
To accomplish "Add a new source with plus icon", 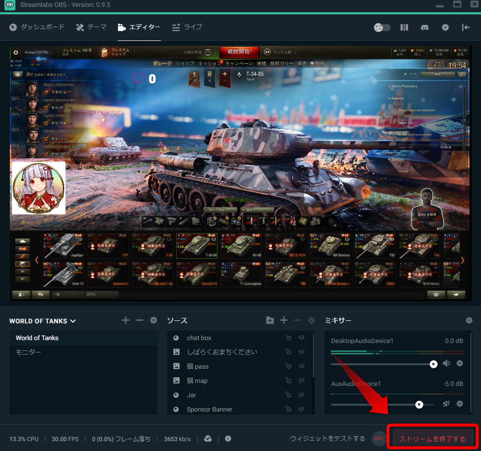I will [284, 320].
